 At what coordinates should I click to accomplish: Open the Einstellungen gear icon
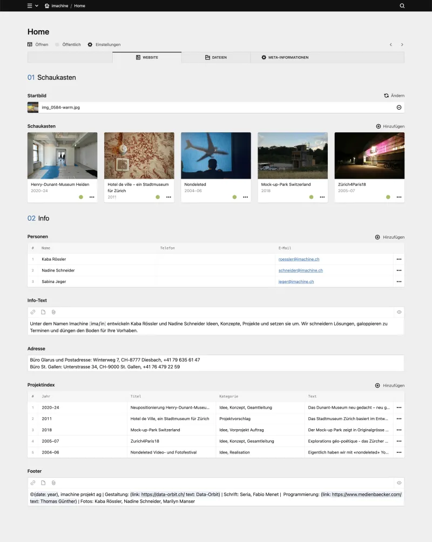[90, 45]
